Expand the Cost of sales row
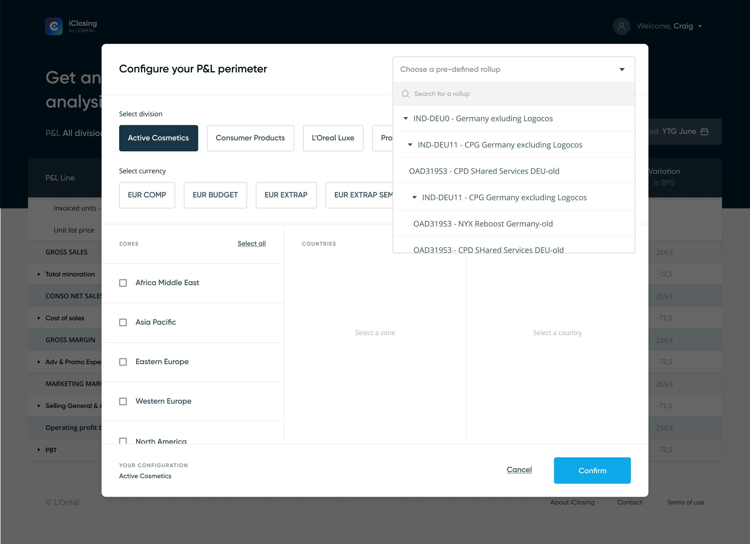The width and height of the screenshot is (750, 544). pyautogui.click(x=39, y=318)
